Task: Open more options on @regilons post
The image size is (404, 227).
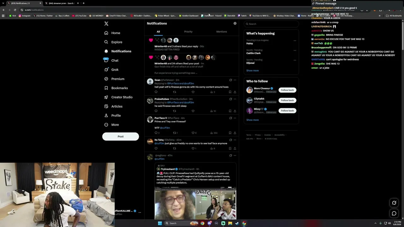Action: pos(235,155)
